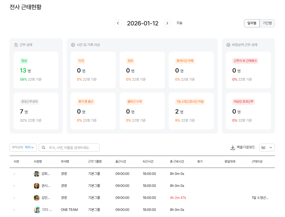Go to previous date with left chevron
This screenshot has width=285, height=217.
coord(118,23)
